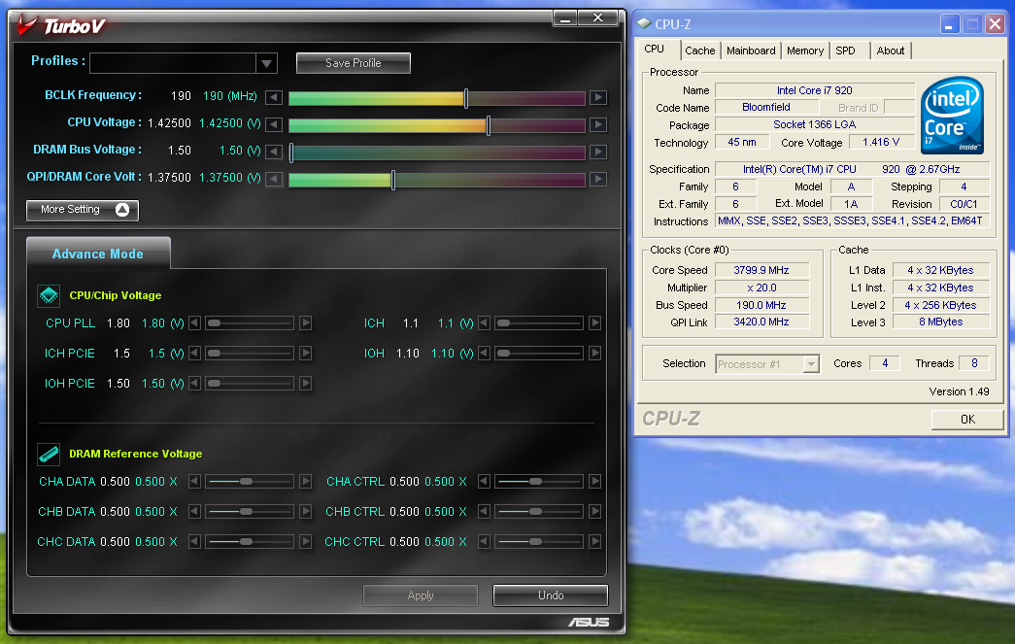The image size is (1015, 644).
Task: Click the Profiles name input field
Action: tap(173, 63)
